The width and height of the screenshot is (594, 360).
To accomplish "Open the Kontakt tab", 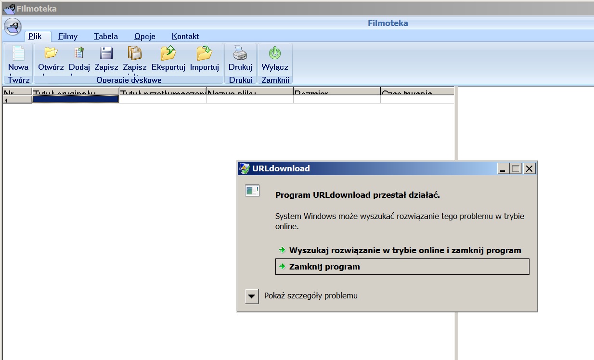I will [185, 37].
